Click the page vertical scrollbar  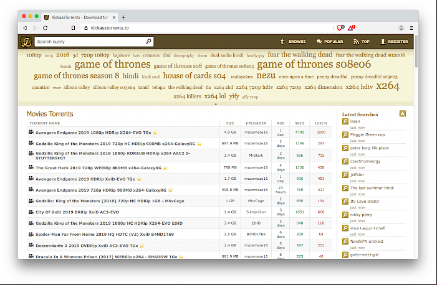(x=416, y=52)
